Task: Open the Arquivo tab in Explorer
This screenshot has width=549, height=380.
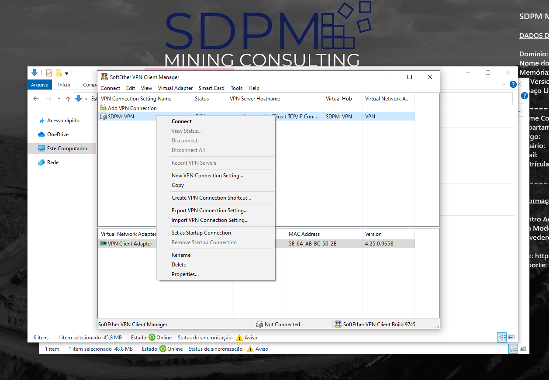Action: (x=40, y=85)
